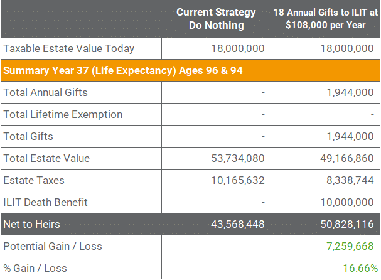Select the Total Gifts row label
The image size is (381, 280).
[x=28, y=136]
